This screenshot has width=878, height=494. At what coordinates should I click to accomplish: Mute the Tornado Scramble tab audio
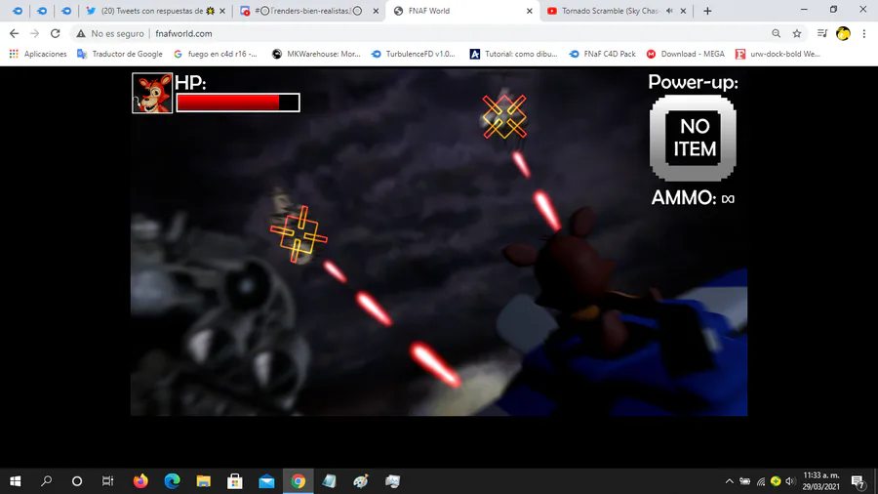(x=669, y=11)
